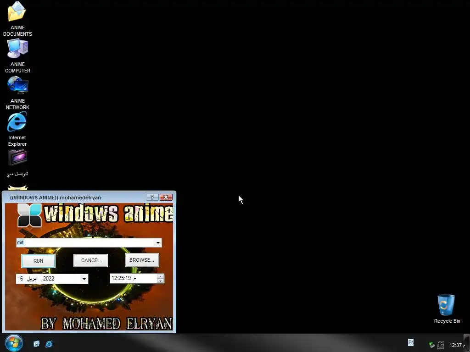The image size is (470, 352).
Task: Expand the command combo box dropdown arrow
Action: 158,243
